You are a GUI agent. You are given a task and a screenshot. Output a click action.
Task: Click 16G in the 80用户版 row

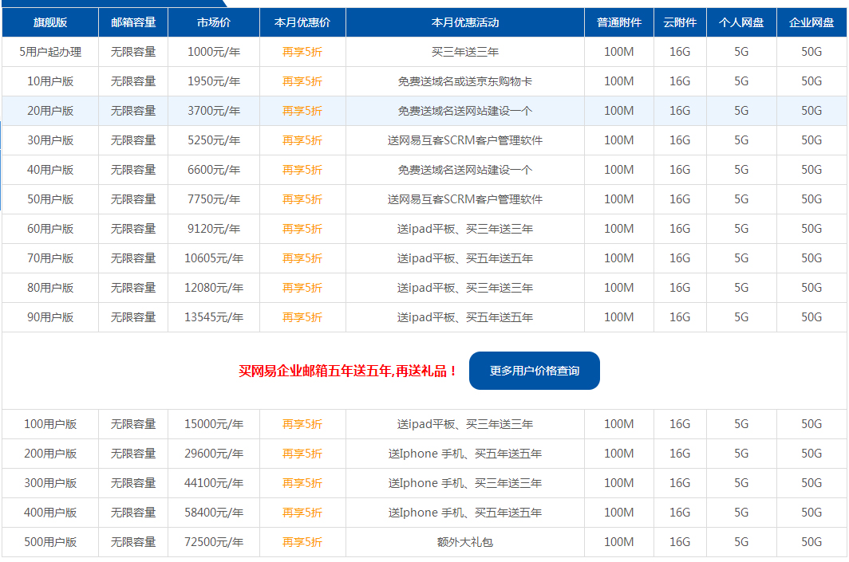coord(680,288)
